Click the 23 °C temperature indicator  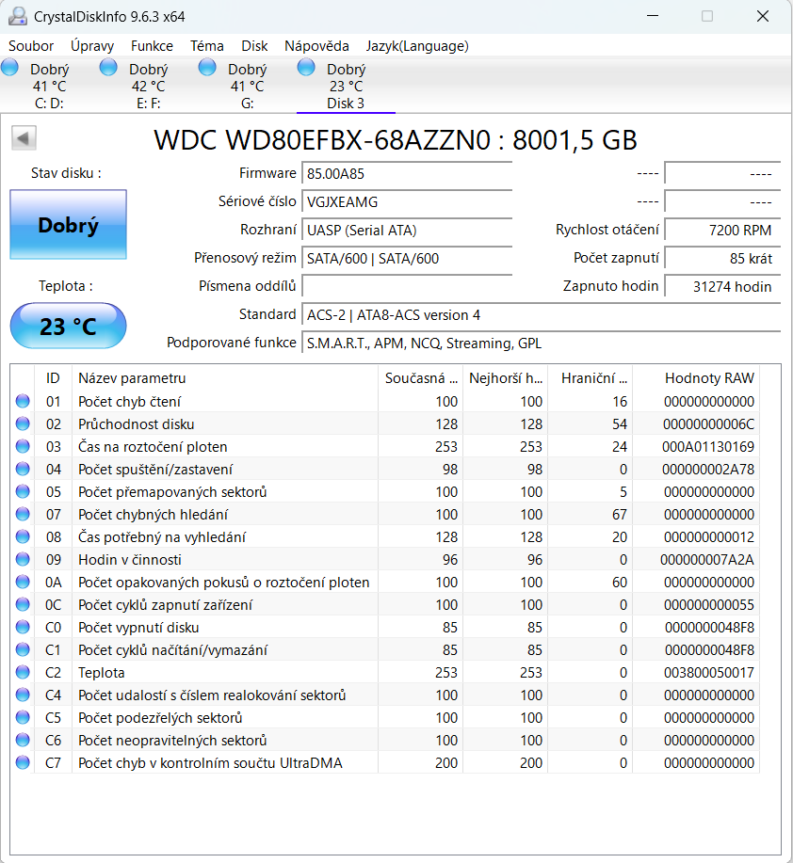click(x=67, y=325)
